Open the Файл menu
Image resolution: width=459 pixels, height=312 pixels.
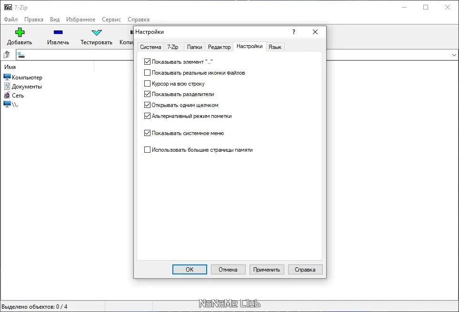(11, 19)
